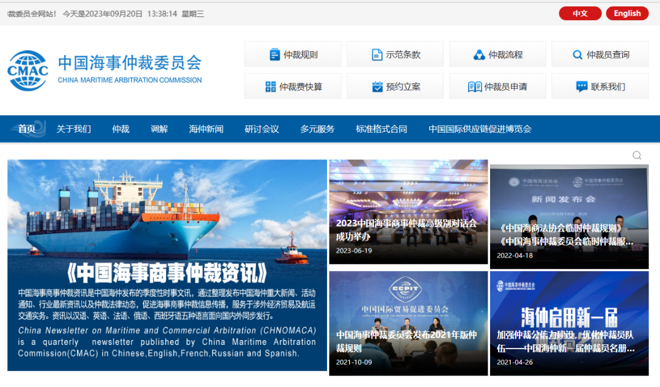The width and height of the screenshot is (660, 387).
Task: Open the 2023中国海事商事仲裁高级别对话会 news article
Action: click(x=408, y=230)
